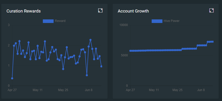This screenshot has height=101, width=222.
Task: Click the blue Hive Power legend swatch
Action: click(x=157, y=21)
